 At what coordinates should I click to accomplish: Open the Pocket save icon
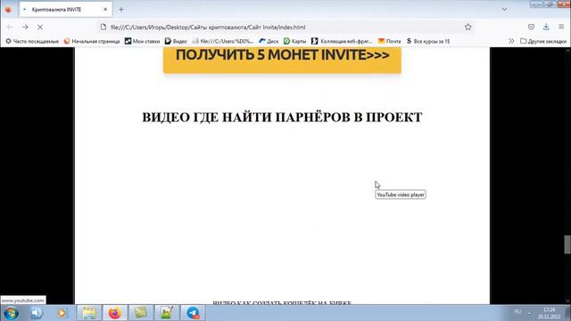pyautogui.click(x=532, y=27)
